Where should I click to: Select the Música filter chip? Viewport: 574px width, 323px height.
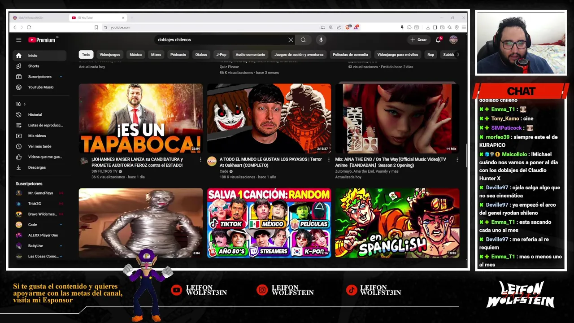pyautogui.click(x=135, y=55)
